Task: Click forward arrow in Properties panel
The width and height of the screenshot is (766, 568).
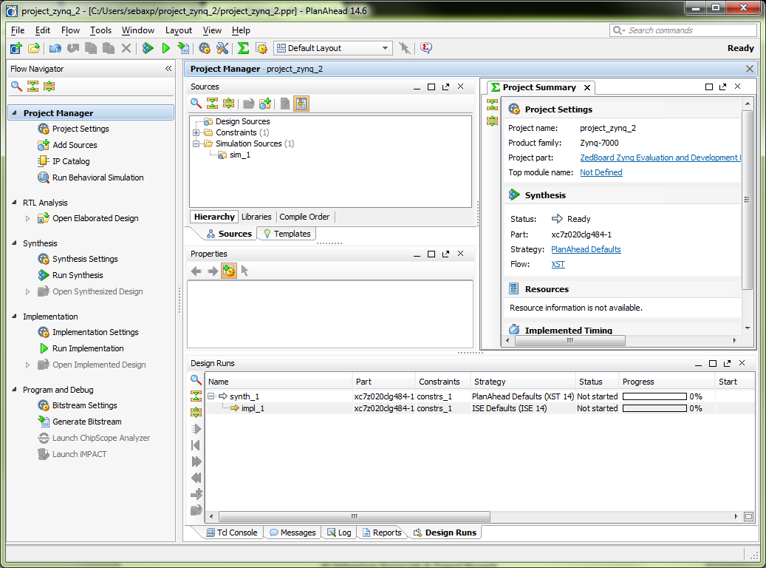Action: click(213, 271)
